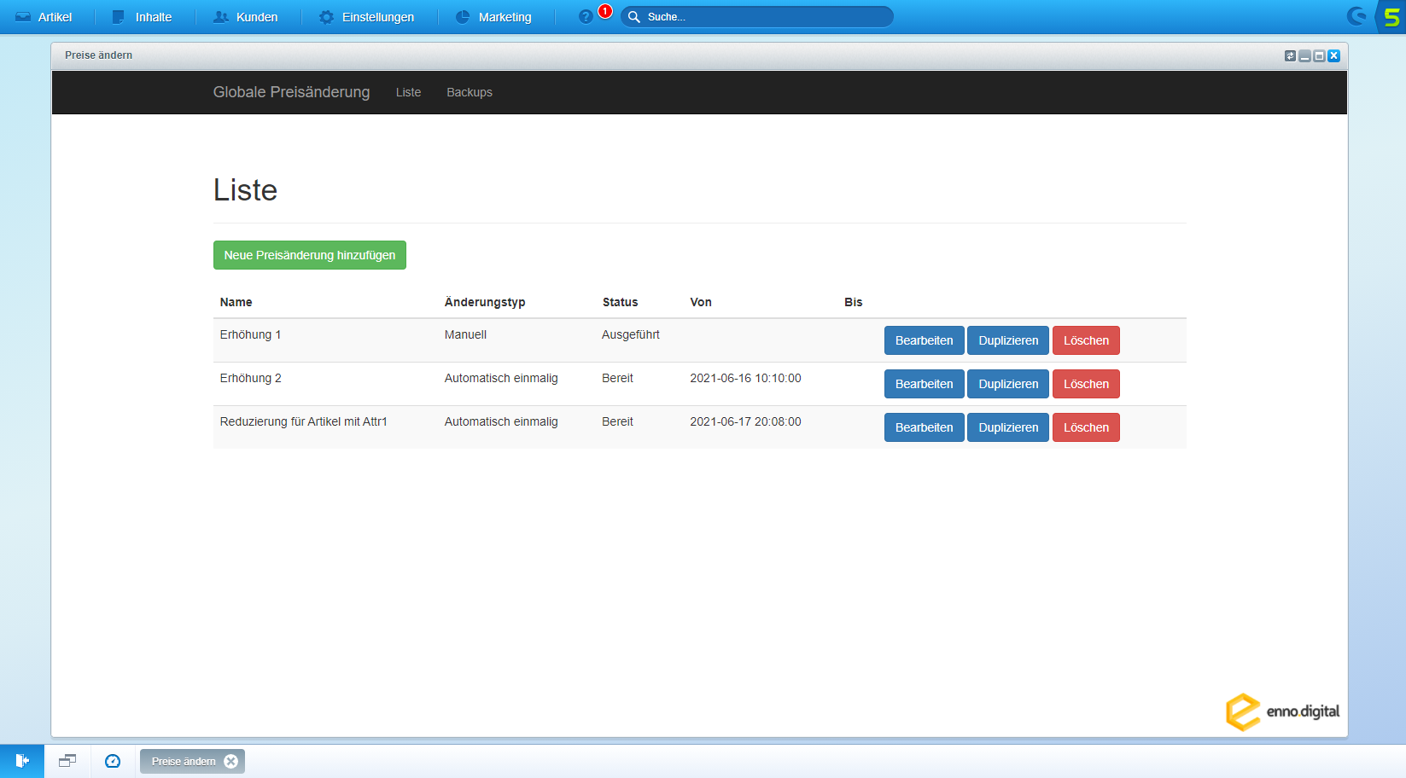Delete Reduzierung für Artikel mit Attr1
The height and width of the screenshot is (778, 1406).
(1086, 427)
